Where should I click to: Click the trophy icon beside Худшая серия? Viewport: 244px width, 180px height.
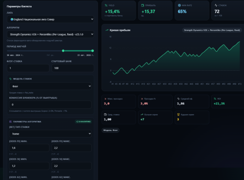(x=179, y=115)
